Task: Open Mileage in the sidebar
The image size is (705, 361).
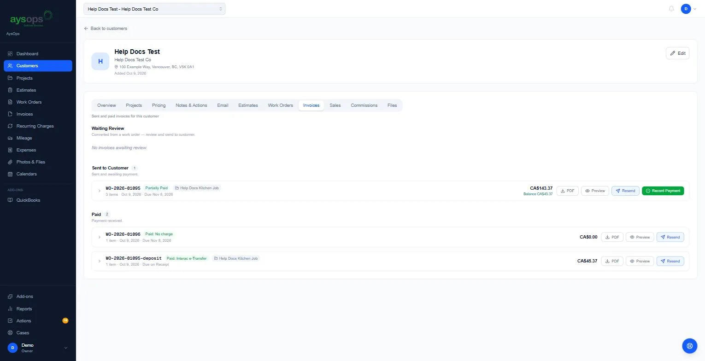Action: point(38,138)
